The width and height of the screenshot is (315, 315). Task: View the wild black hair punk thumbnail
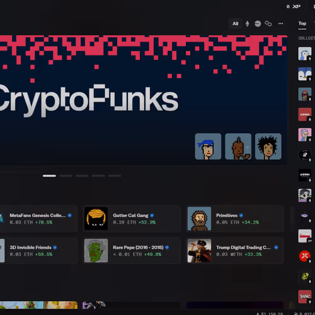pyautogui.click(x=268, y=146)
